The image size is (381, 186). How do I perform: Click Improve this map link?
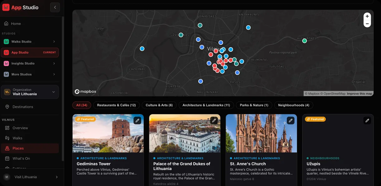[x=360, y=94]
